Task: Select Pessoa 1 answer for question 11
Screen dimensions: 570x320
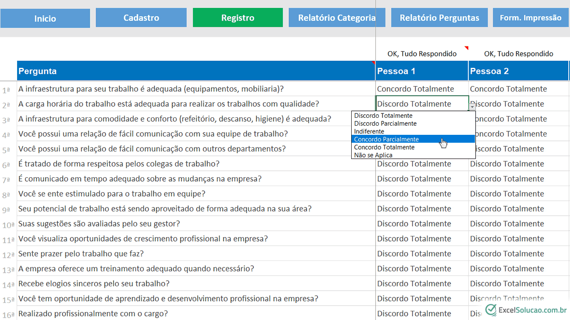Action: tap(422, 239)
